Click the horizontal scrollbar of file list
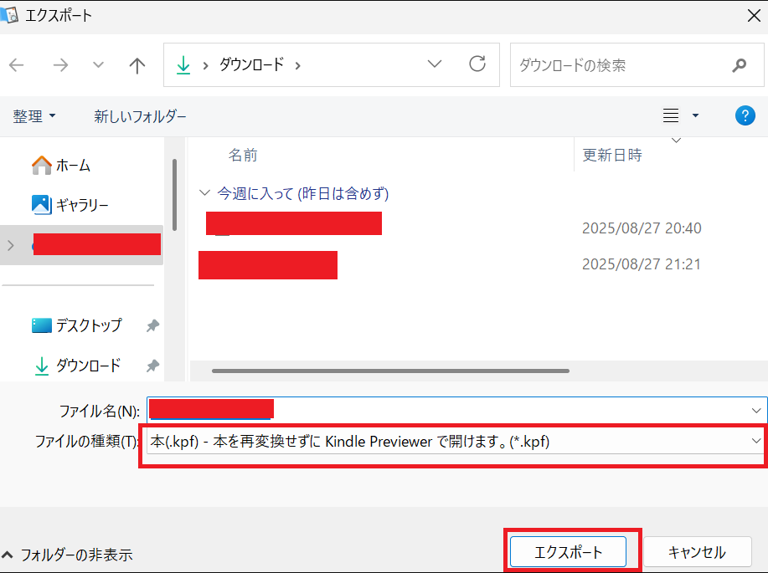Image resolution: width=768 pixels, height=573 pixels. (390, 371)
